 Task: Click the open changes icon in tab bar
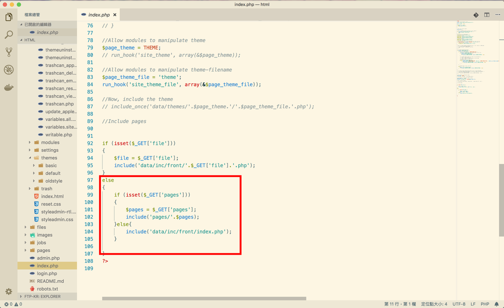(x=476, y=15)
